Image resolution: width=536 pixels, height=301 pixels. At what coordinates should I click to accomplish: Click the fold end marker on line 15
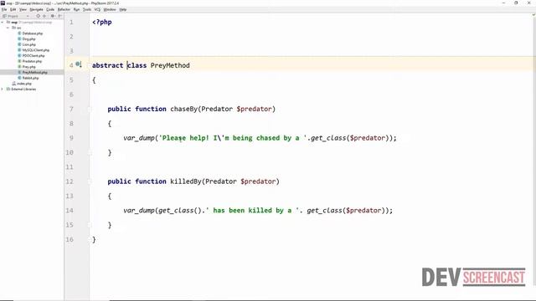click(90, 225)
